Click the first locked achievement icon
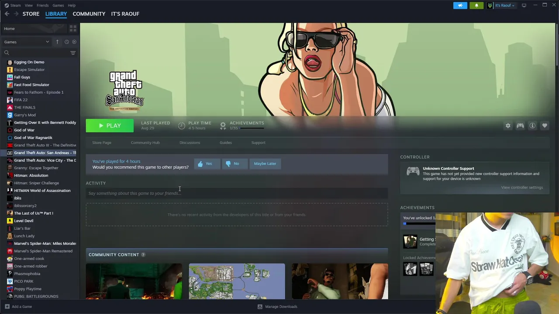Viewport: 559px width, 314px height. tap(410, 269)
